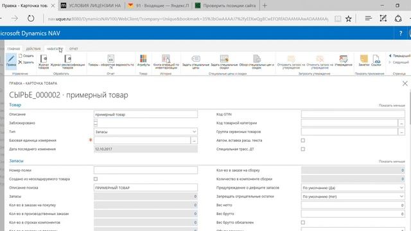This screenshot has height=231, width=411.
Task: Add page to favorites with star icon
Action: click(x=348, y=19)
